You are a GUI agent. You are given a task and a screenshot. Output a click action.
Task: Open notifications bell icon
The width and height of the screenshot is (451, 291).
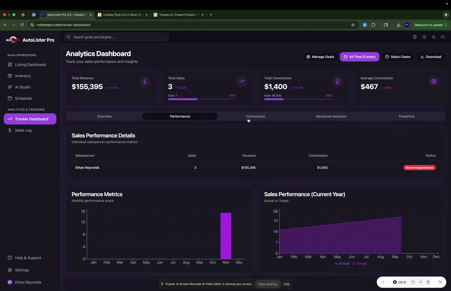coord(433,37)
